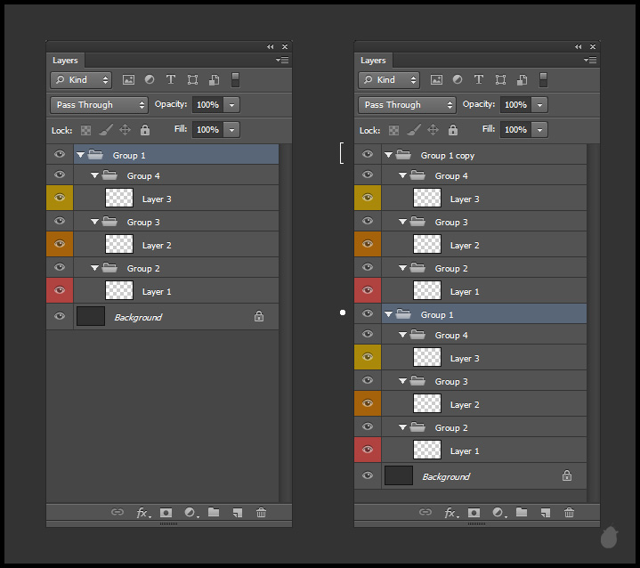Click delete layer trash icon in left panel
The width and height of the screenshot is (640, 568).
click(x=261, y=513)
